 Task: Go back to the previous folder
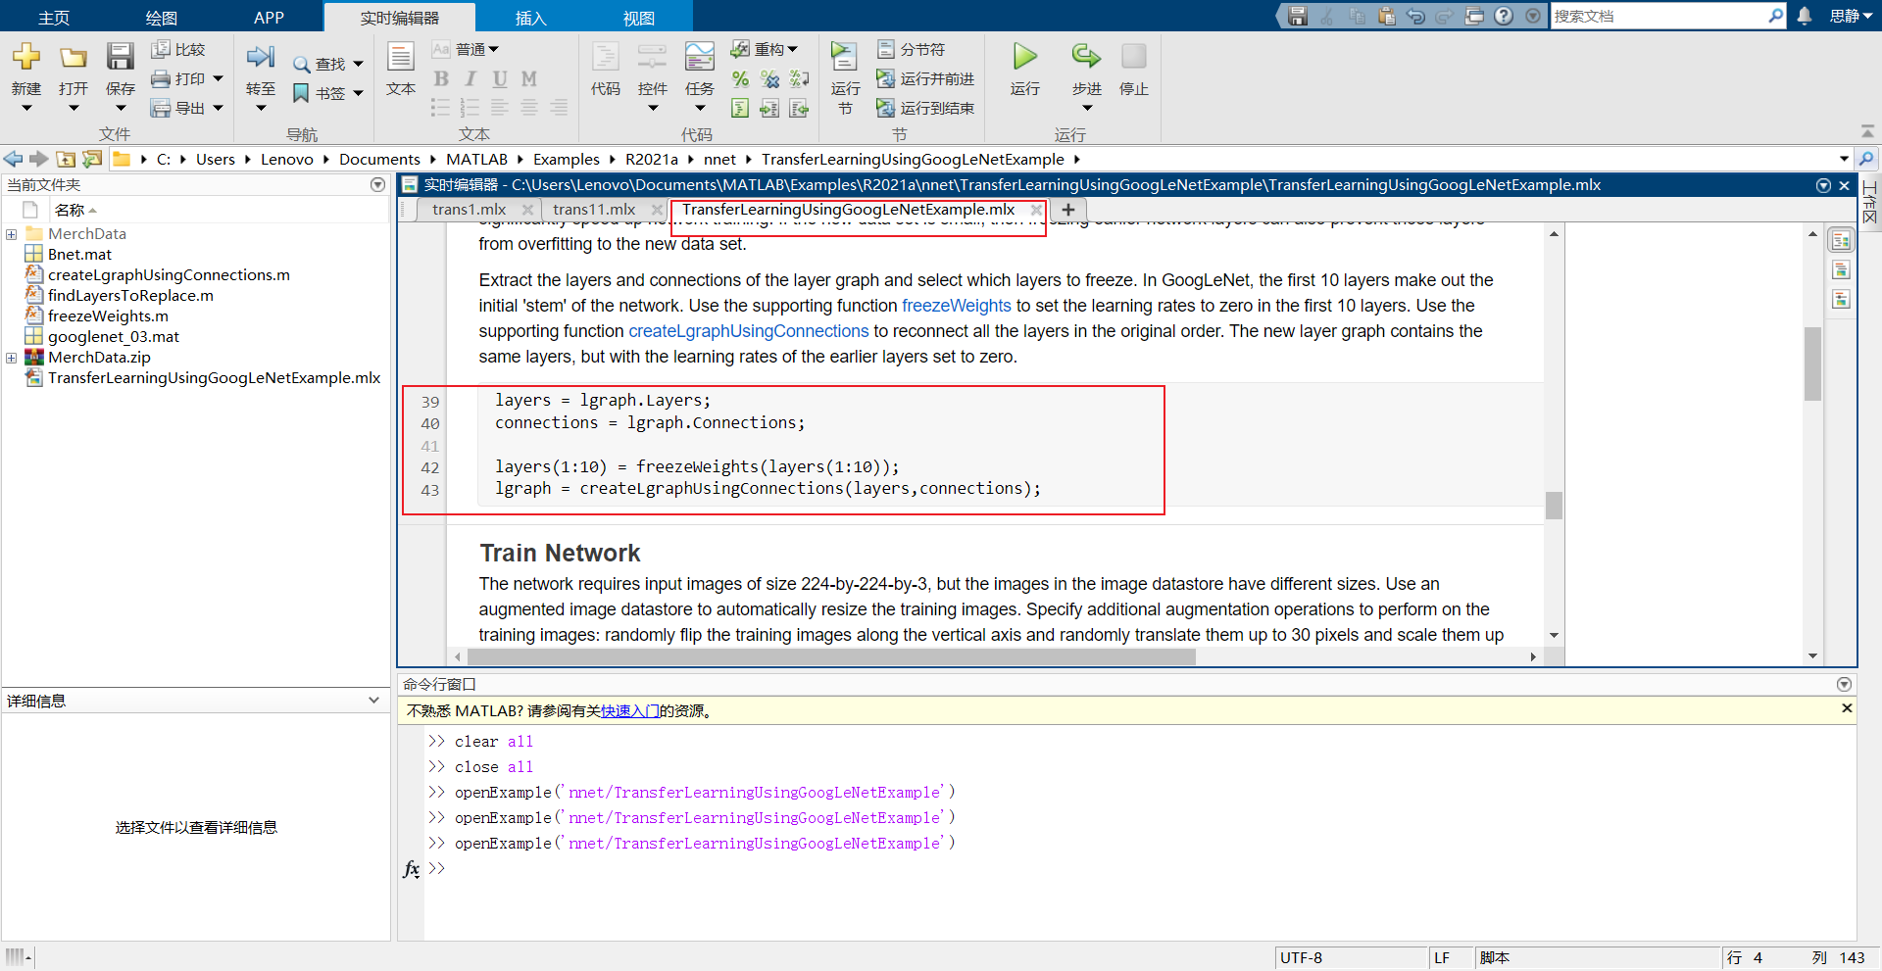14,159
